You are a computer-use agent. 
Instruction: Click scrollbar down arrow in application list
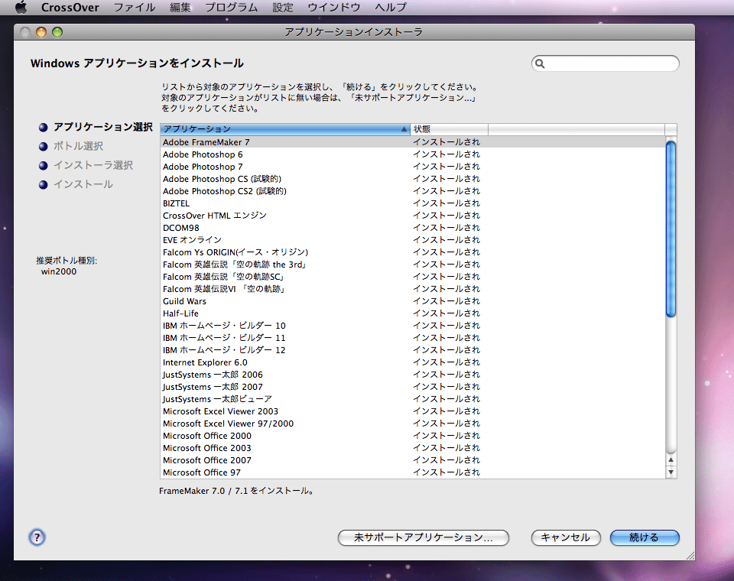(x=671, y=472)
